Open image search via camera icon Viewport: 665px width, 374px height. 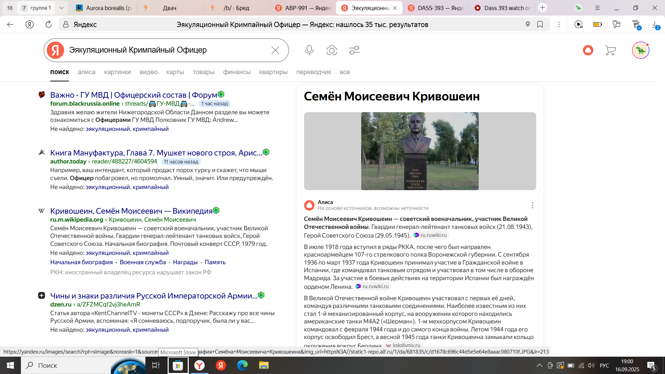[331, 50]
